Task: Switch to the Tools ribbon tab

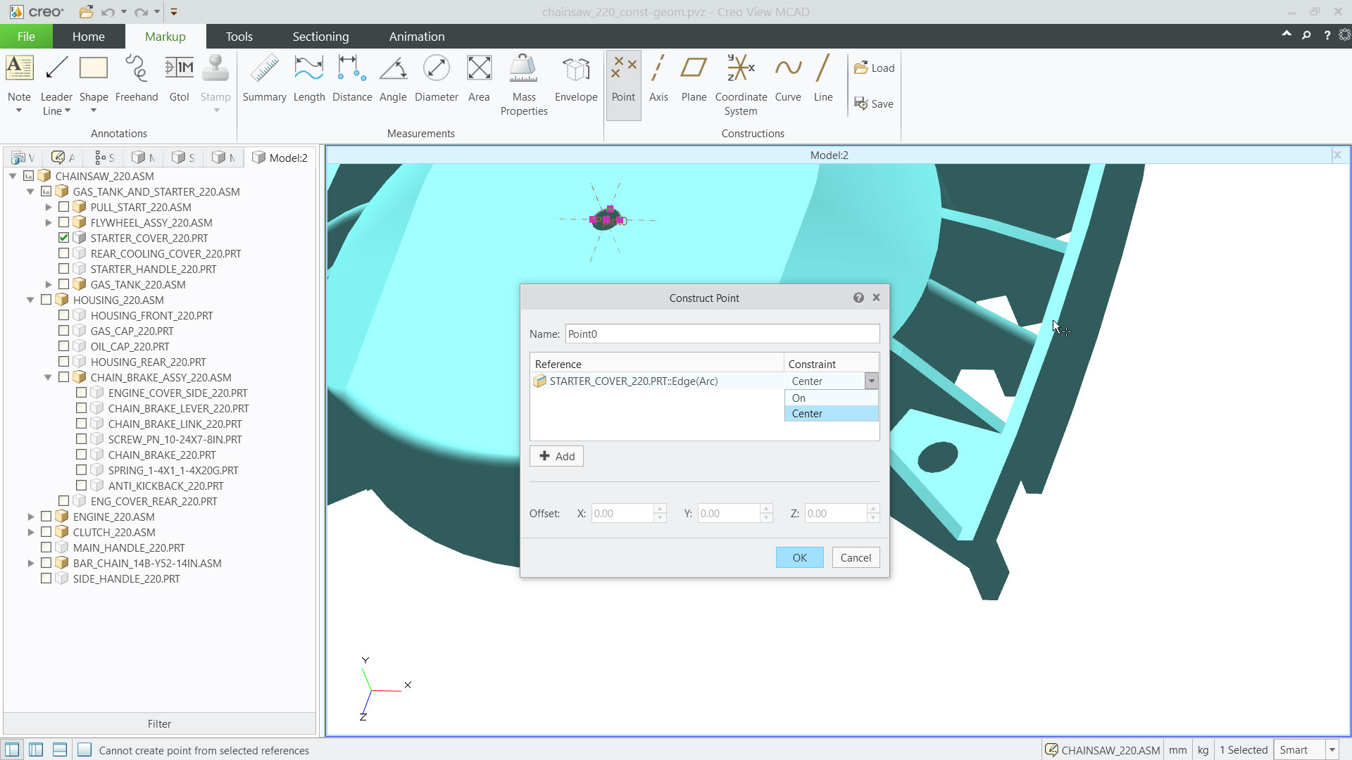Action: pyautogui.click(x=239, y=37)
